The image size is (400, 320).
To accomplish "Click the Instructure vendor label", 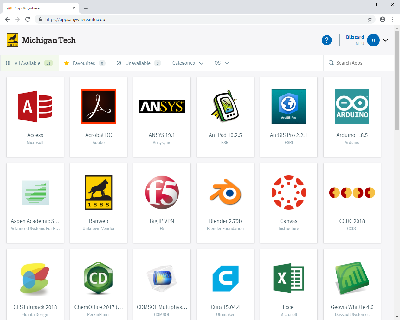I will [289, 228].
